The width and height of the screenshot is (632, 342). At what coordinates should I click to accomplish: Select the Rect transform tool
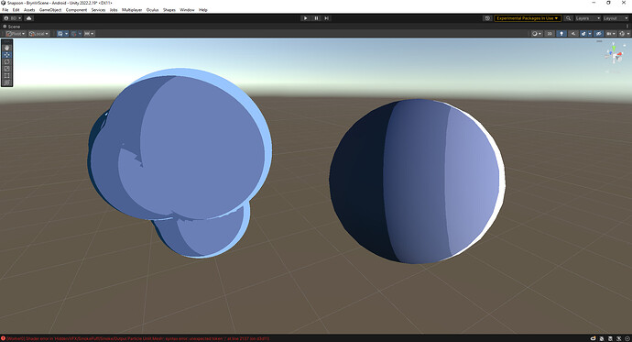(x=6, y=75)
